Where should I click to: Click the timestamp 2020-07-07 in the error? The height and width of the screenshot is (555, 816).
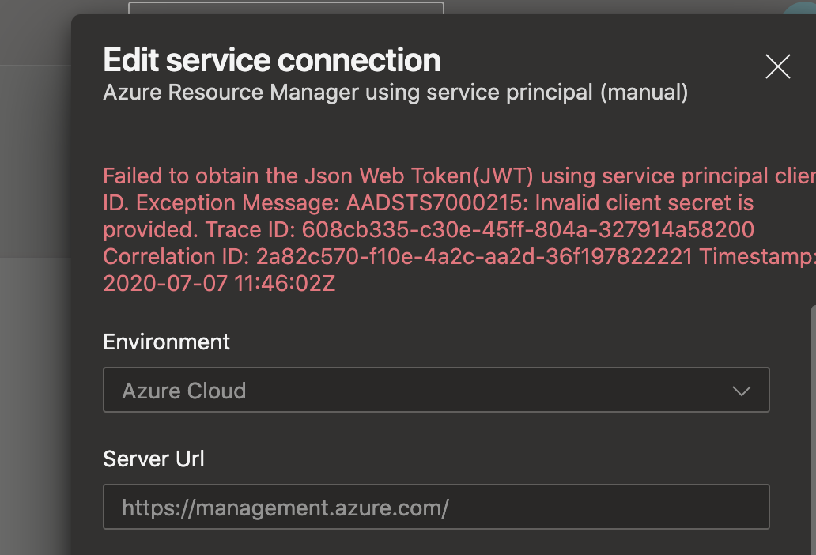pos(159,282)
